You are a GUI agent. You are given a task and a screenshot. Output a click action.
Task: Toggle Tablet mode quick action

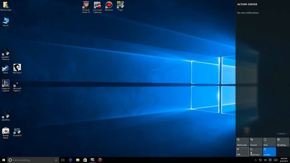click(x=242, y=142)
